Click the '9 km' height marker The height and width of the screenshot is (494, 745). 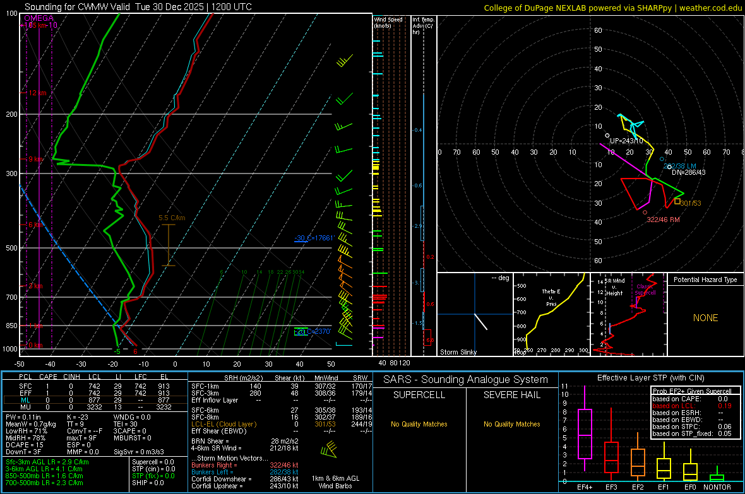click(x=35, y=159)
